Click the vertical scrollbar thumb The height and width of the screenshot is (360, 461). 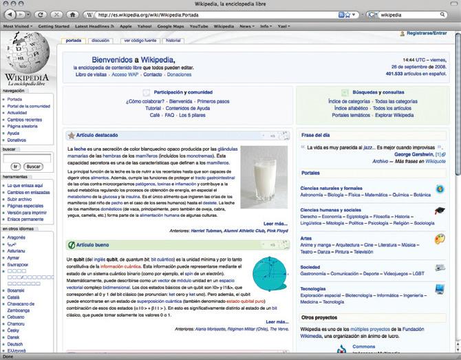coord(458,103)
